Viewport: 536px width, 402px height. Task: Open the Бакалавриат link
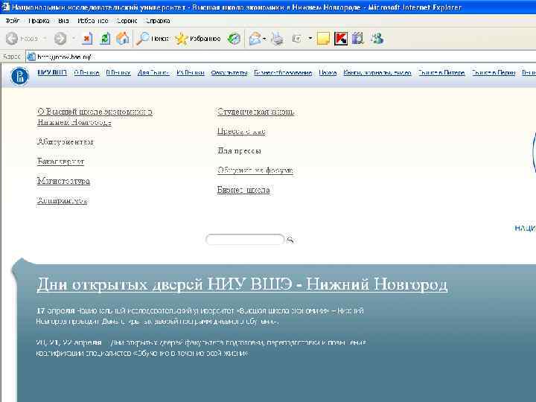pos(60,161)
